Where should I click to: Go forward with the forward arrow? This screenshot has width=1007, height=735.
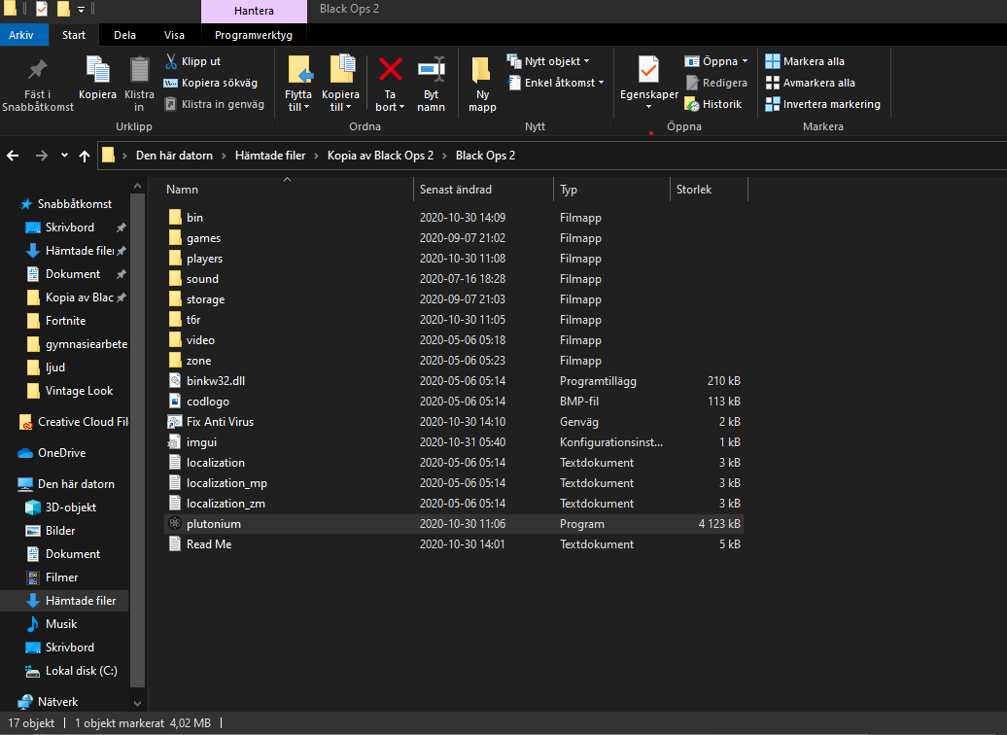42,156
